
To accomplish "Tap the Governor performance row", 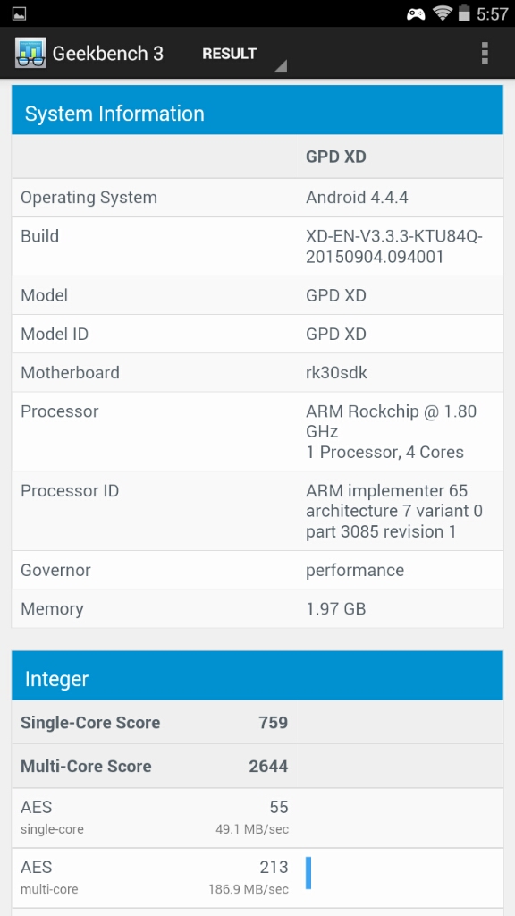I will tap(257, 570).
